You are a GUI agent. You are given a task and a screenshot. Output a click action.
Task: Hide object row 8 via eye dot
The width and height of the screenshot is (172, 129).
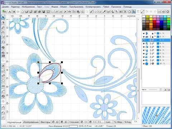coord(144,57)
